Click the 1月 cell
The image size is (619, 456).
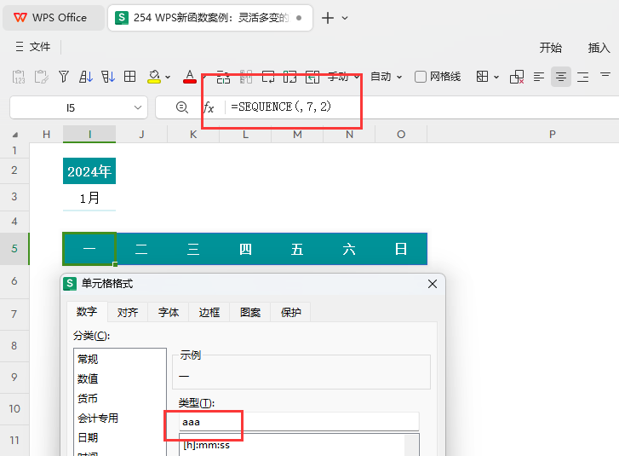pyautogui.click(x=89, y=198)
